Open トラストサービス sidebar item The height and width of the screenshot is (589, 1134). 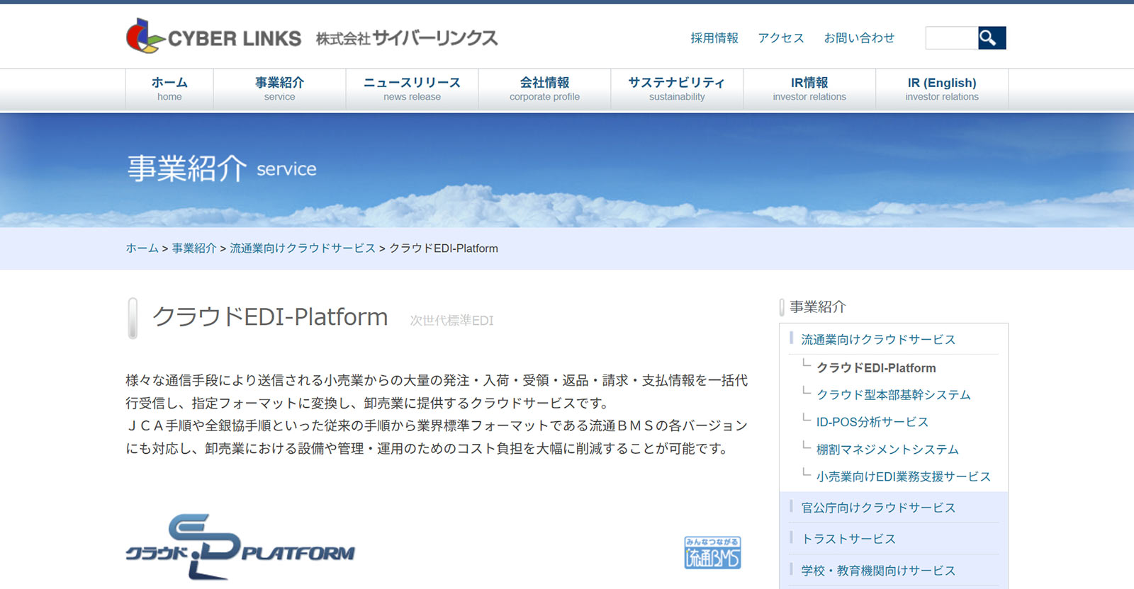pos(848,539)
